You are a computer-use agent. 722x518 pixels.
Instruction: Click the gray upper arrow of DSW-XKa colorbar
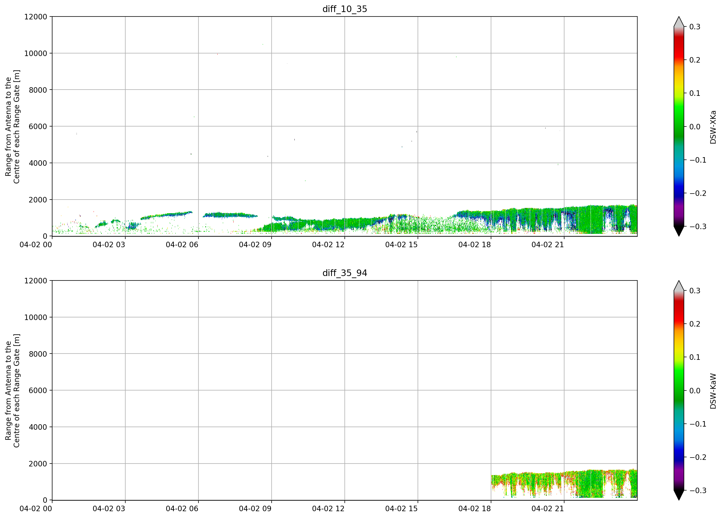pyautogui.click(x=679, y=22)
